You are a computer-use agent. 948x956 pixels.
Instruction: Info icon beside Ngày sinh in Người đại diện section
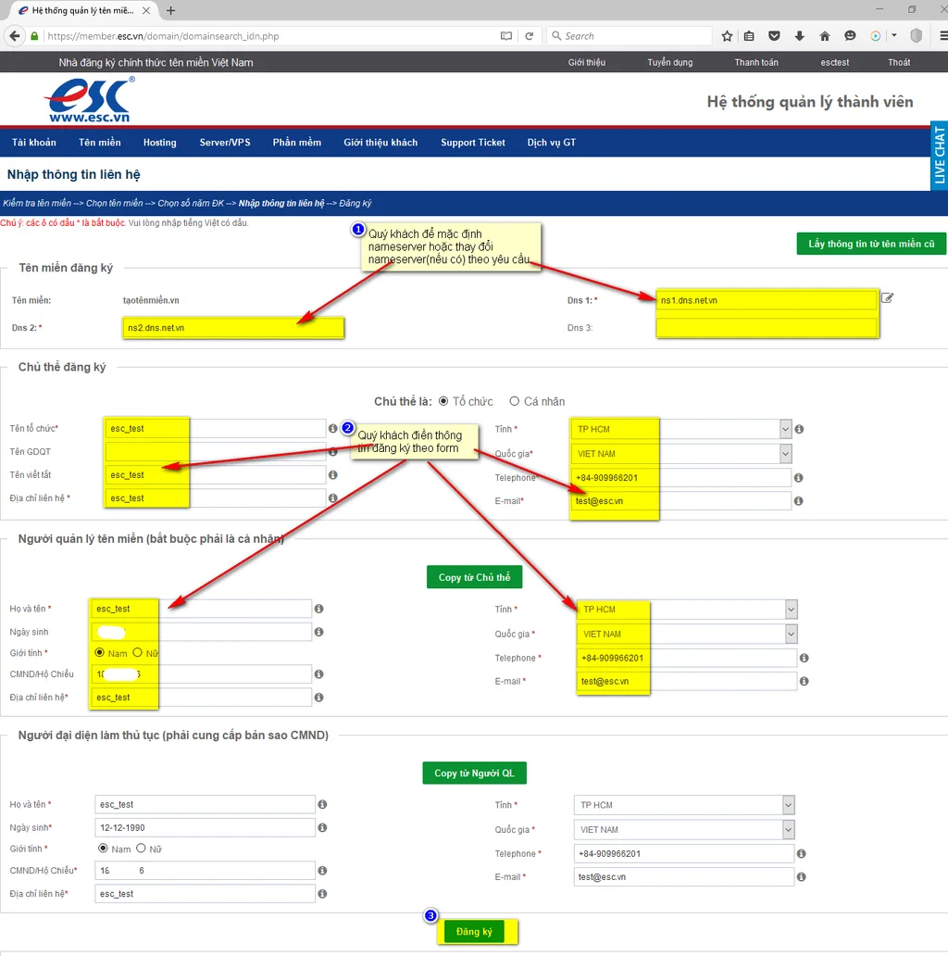(322, 827)
